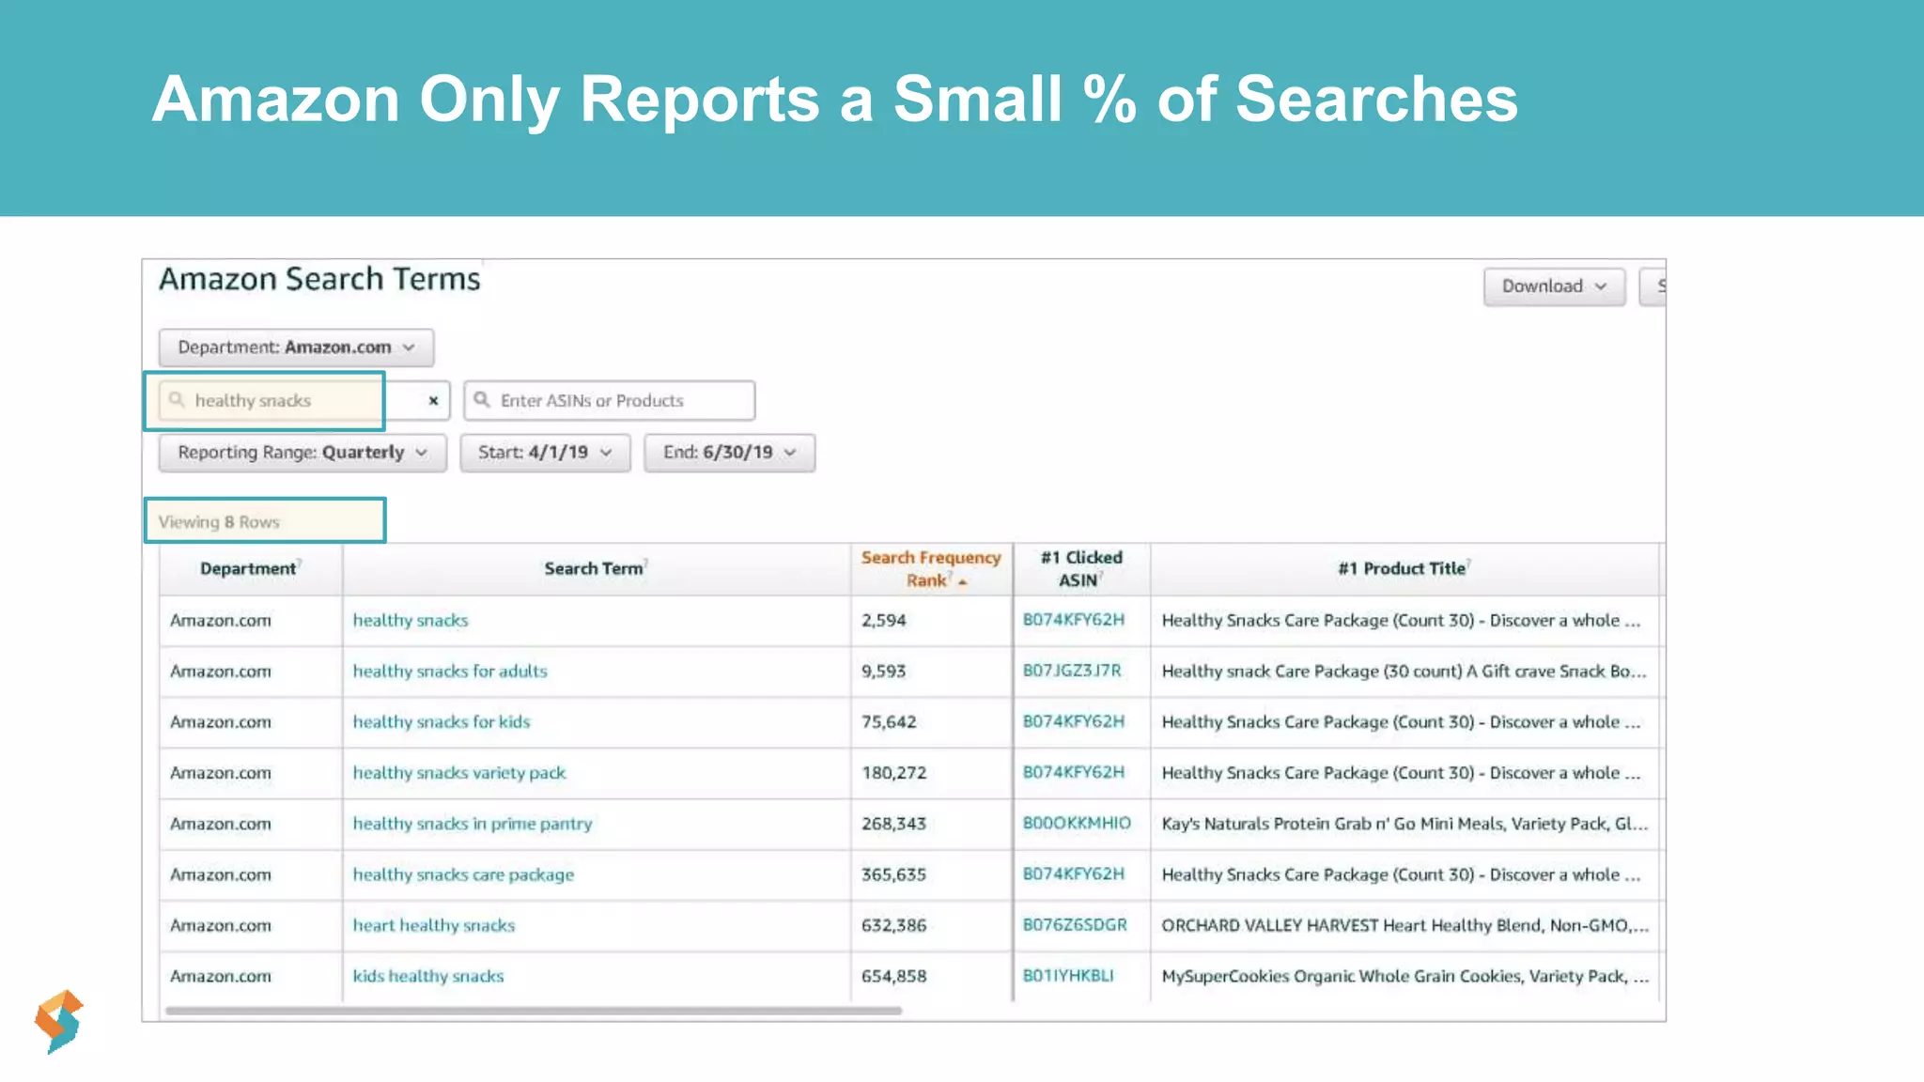Image resolution: width=1924 pixels, height=1082 pixels.
Task: Click the Kay's Naturals Protein product title
Action: (x=1404, y=824)
